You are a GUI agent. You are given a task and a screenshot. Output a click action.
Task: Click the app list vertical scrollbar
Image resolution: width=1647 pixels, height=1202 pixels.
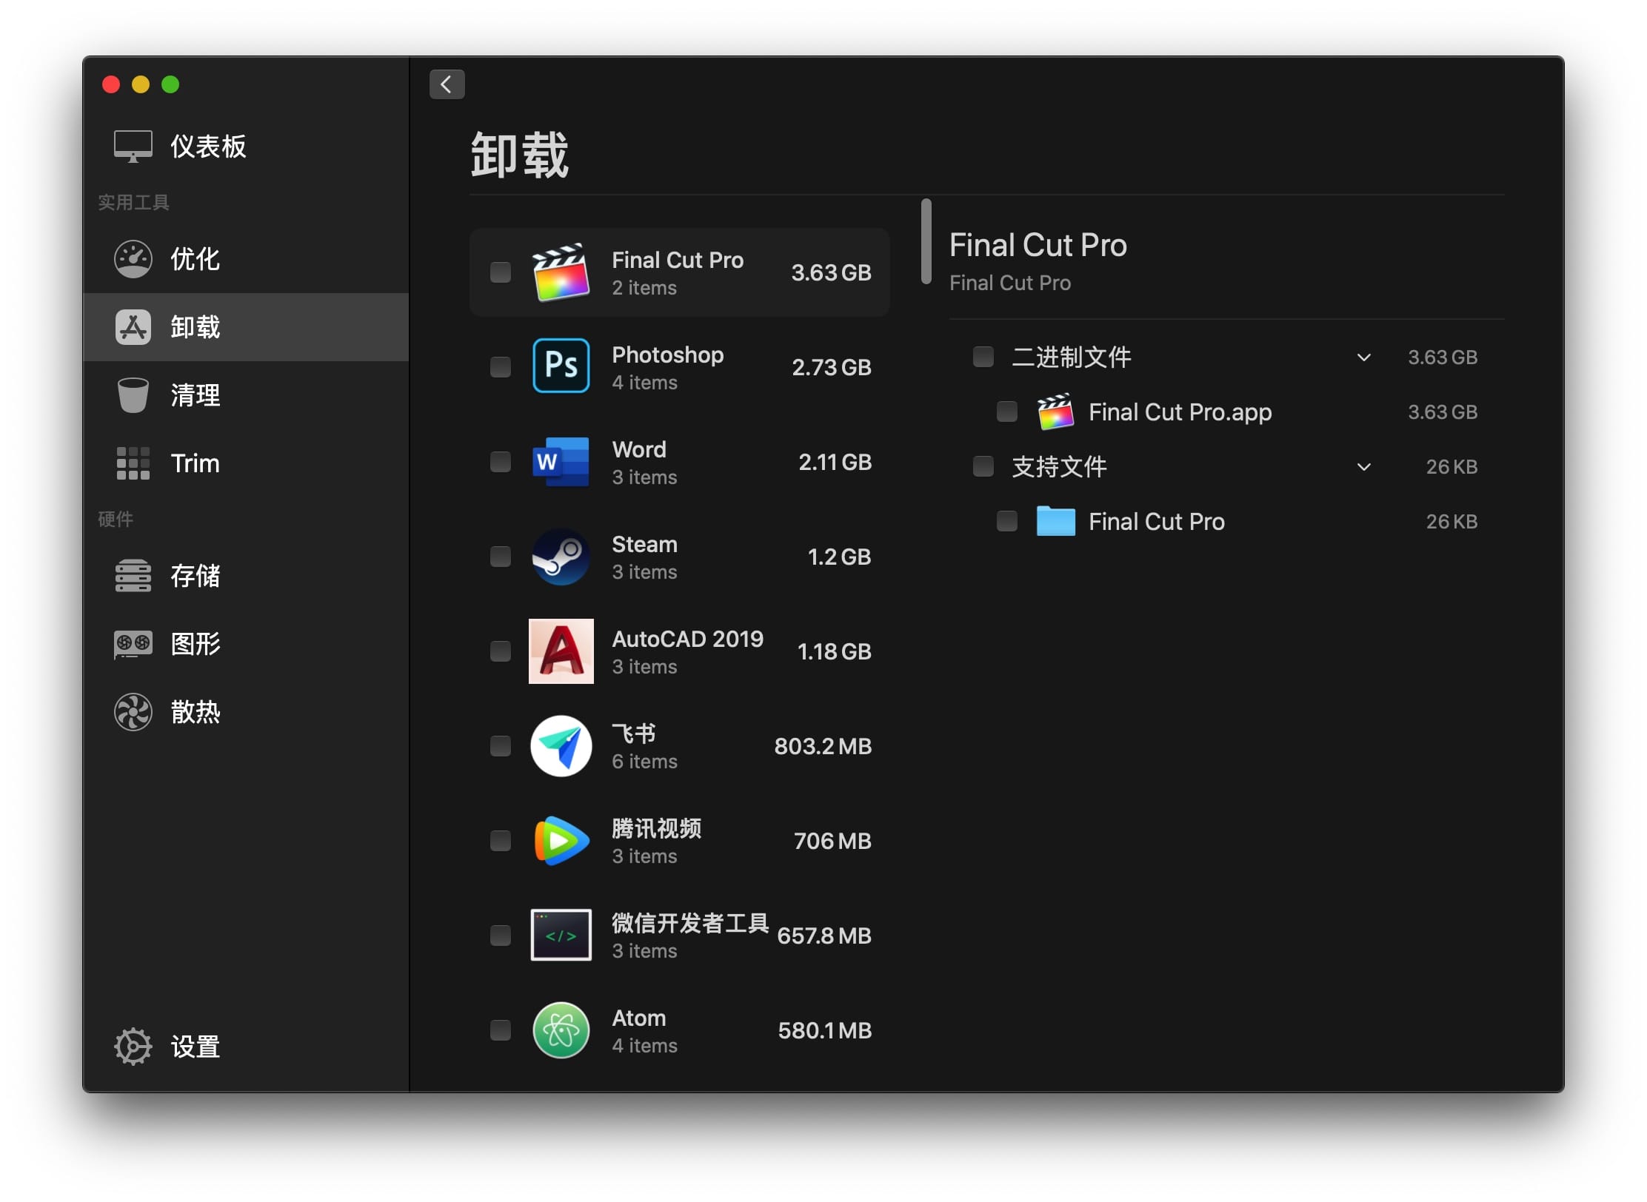926,241
